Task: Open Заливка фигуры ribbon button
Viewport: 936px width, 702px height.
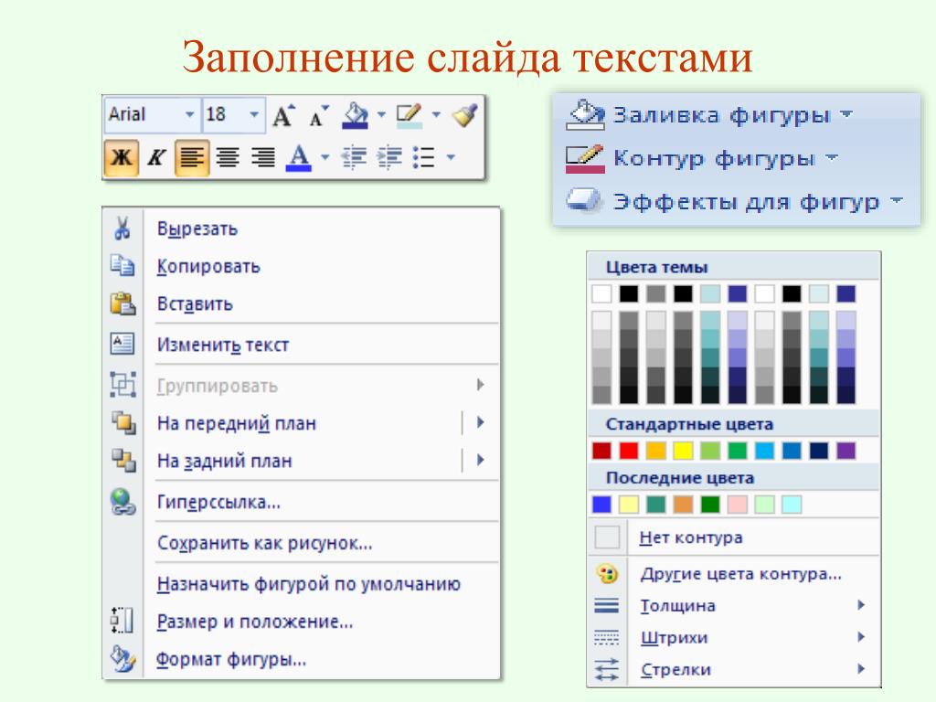Action: point(709,114)
